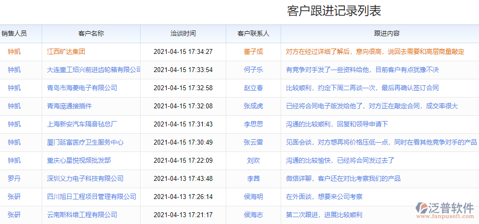Click the 客户名称 column header
The image size is (479, 224).
[x=91, y=34]
